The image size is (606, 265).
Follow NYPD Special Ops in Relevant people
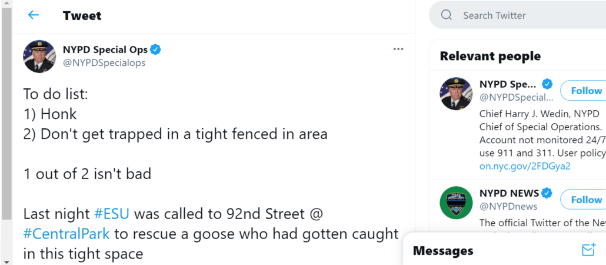pyautogui.click(x=585, y=91)
